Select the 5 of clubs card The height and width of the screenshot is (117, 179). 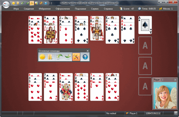[x=112, y=35]
